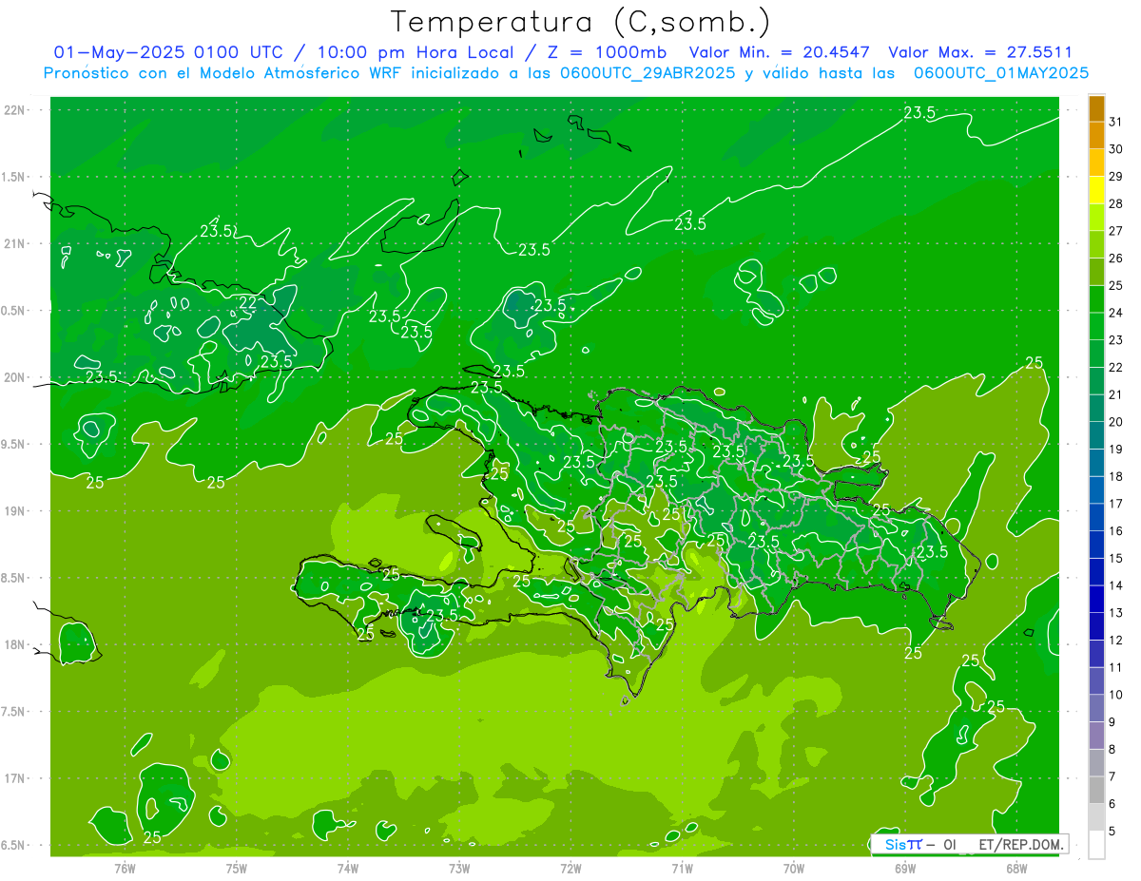Click the pressure level "Z = 1000mb"
The height and width of the screenshot is (881, 1141).
(609, 52)
